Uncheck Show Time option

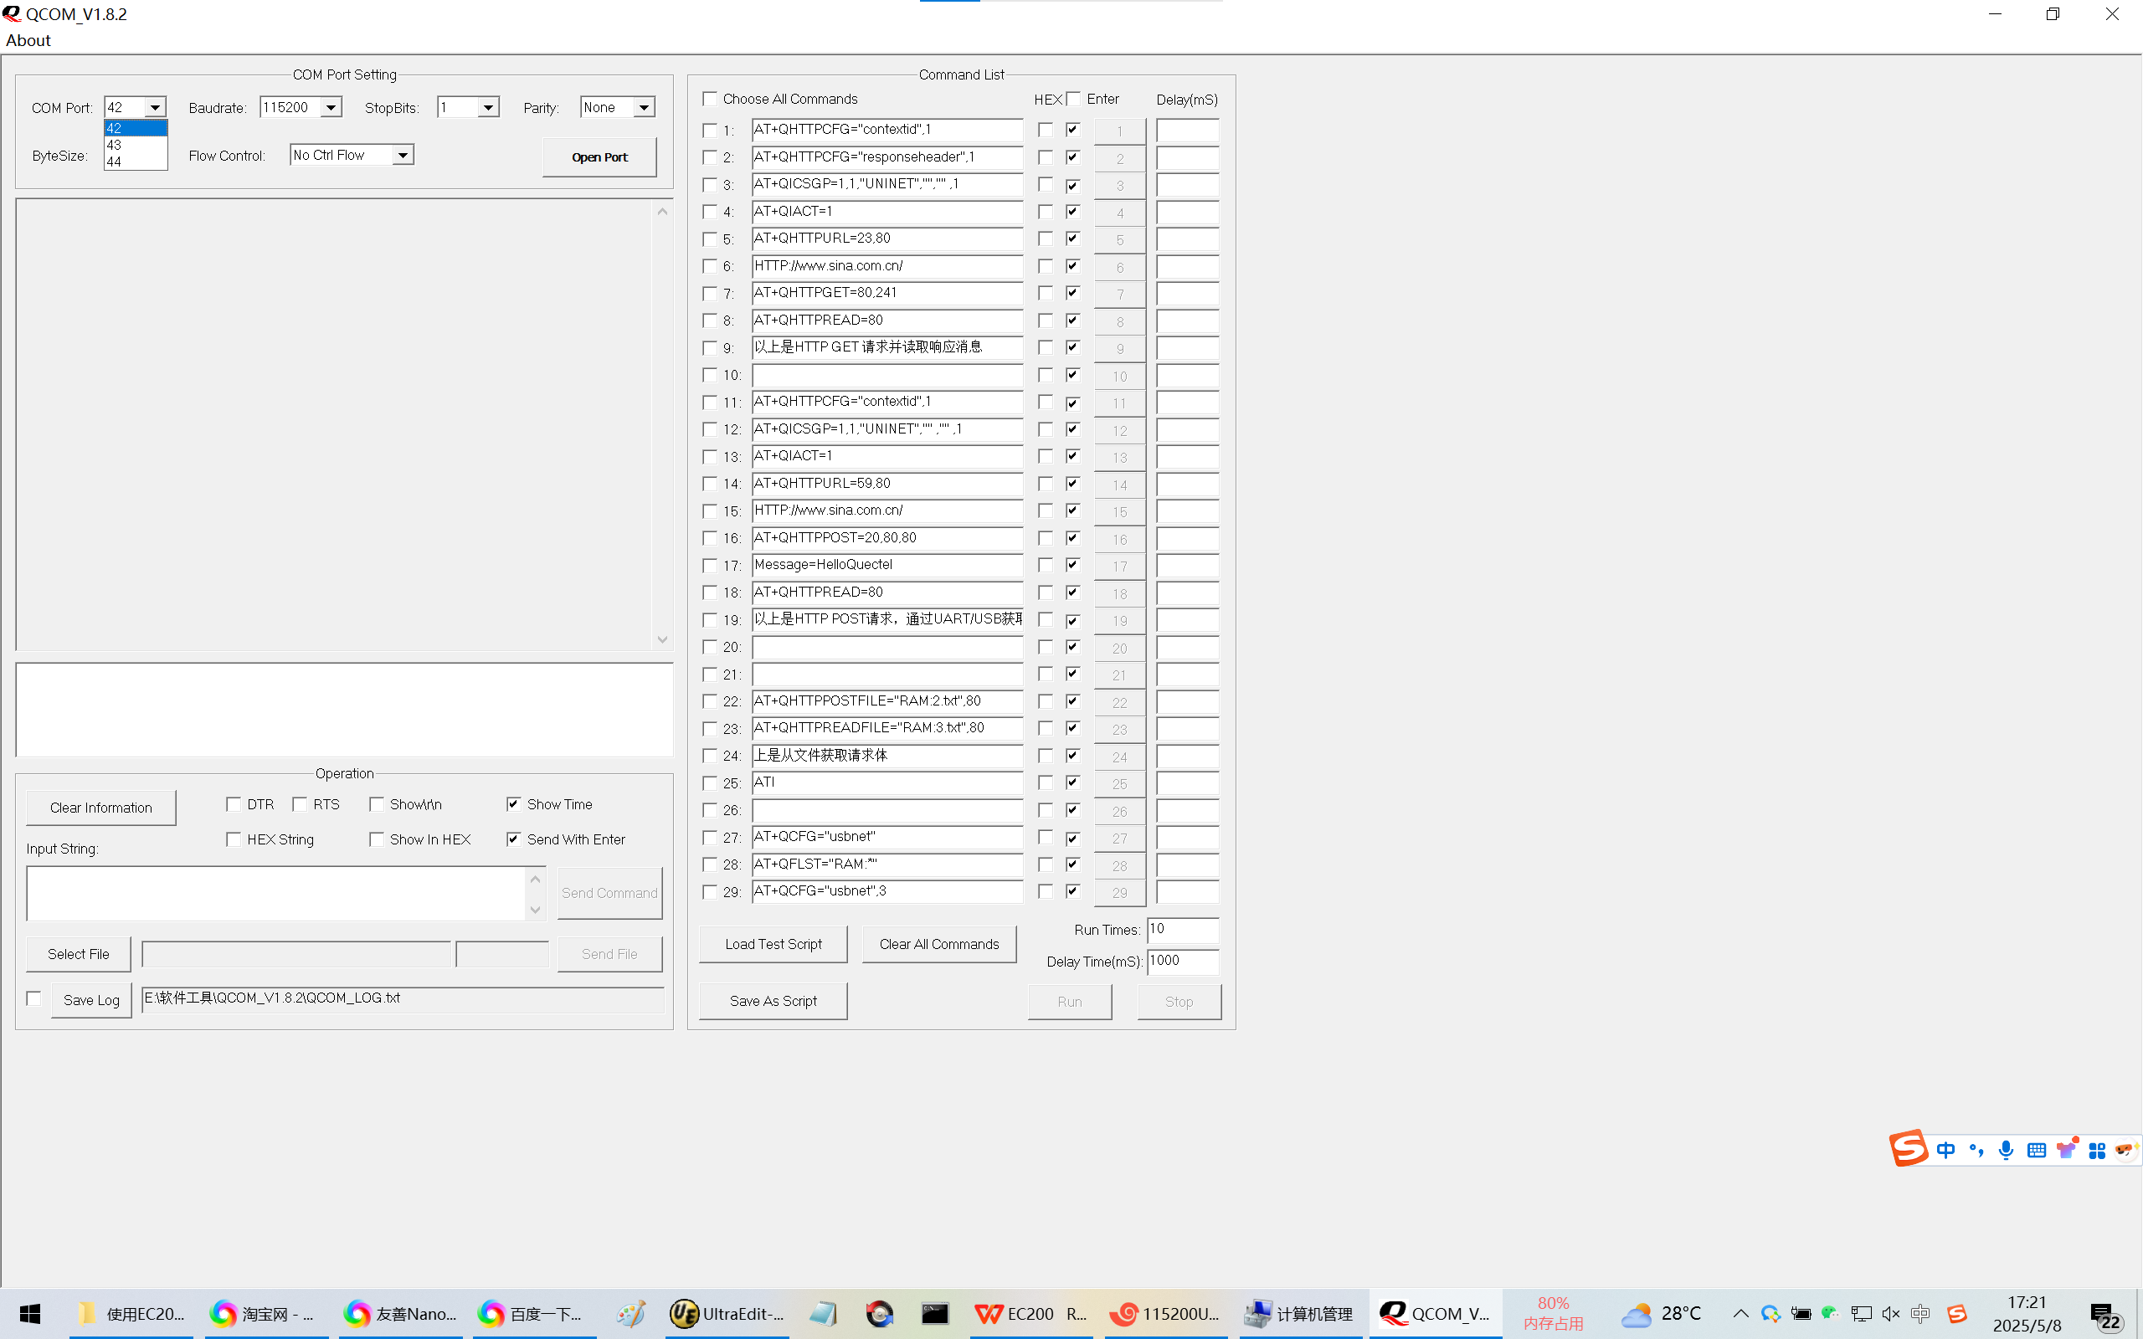coord(514,804)
